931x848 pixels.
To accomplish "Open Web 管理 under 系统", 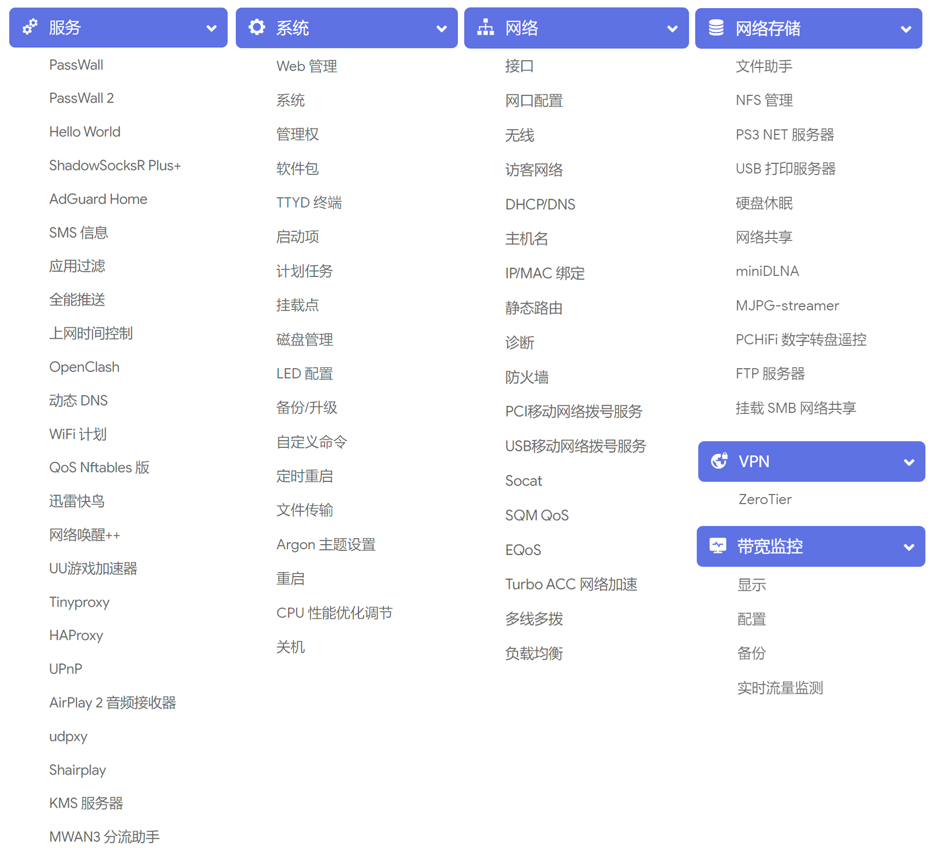I will pyautogui.click(x=307, y=66).
